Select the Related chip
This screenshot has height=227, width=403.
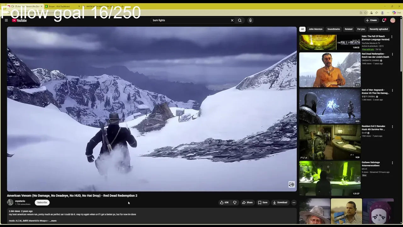click(349, 29)
